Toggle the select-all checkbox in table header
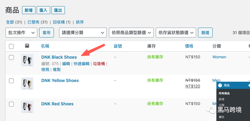 pyautogui.click(x=11, y=46)
